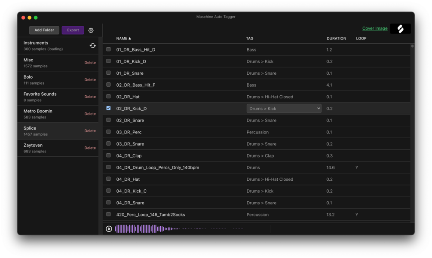Image resolution: width=432 pixels, height=258 pixels.
Task: Select the Metro Boomin folder
Action: point(58,114)
